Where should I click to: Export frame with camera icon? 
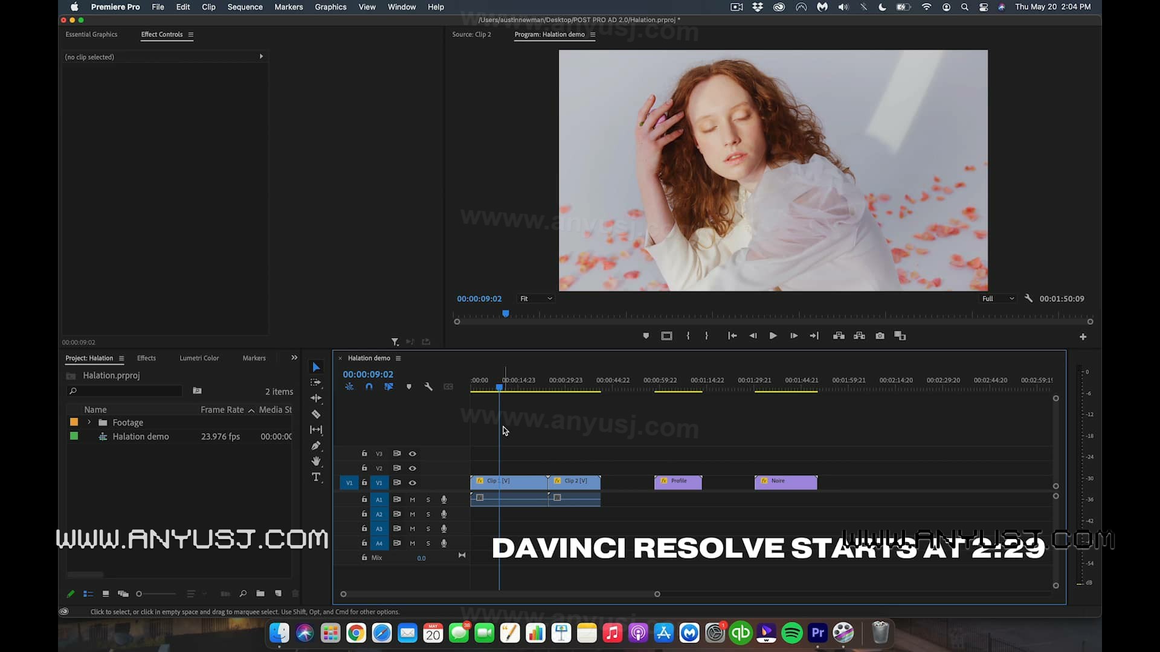(880, 336)
